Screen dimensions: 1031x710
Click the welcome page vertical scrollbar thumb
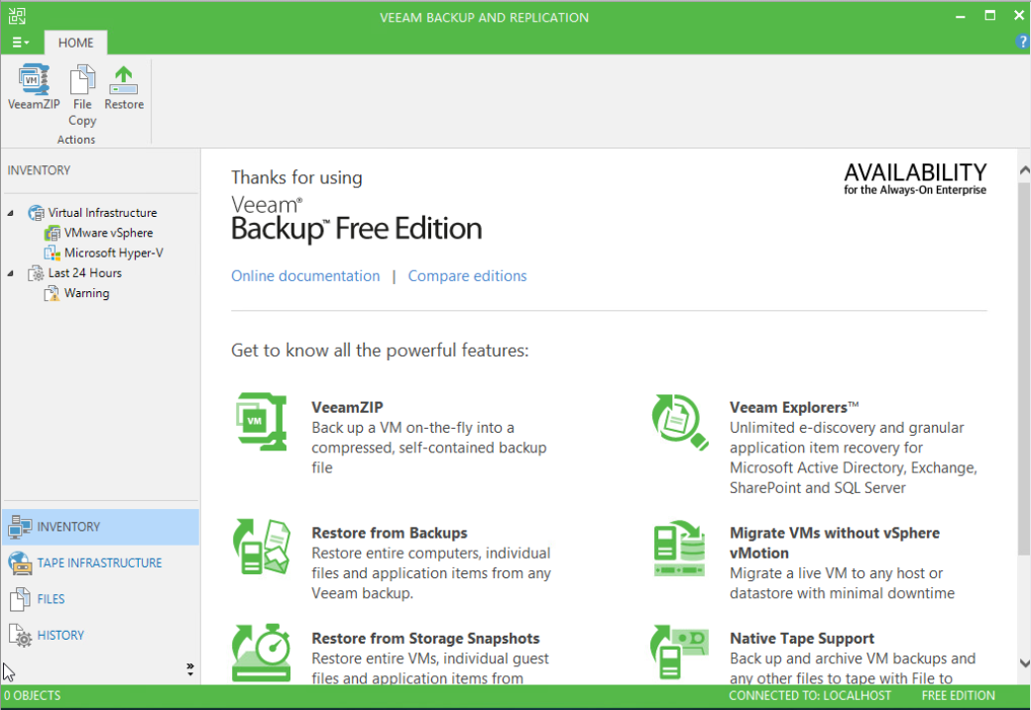1024,367
